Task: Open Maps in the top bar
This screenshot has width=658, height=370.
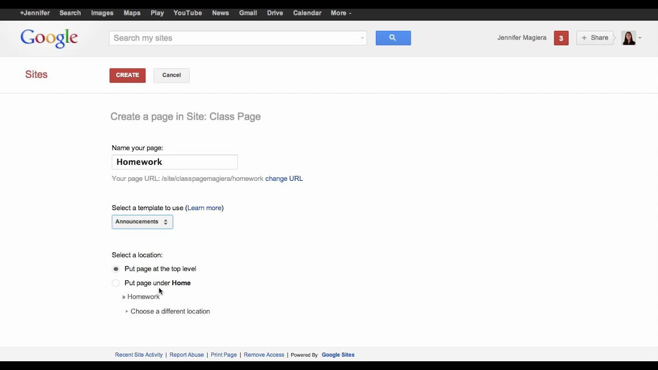Action: click(132, 13)
